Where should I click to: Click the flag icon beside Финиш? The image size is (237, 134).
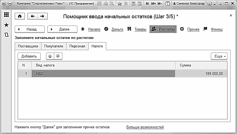(x=205, y=29)
